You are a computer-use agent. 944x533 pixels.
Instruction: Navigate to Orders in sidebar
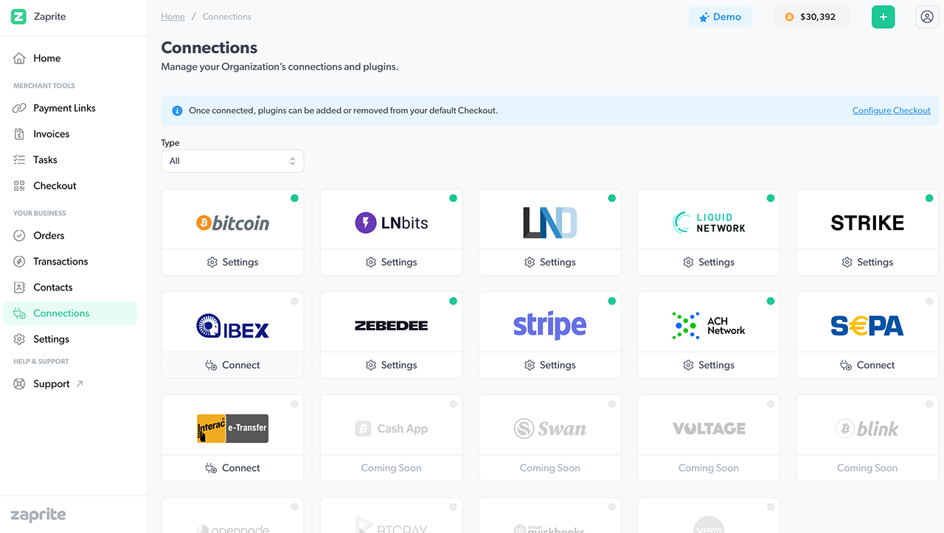70,236
